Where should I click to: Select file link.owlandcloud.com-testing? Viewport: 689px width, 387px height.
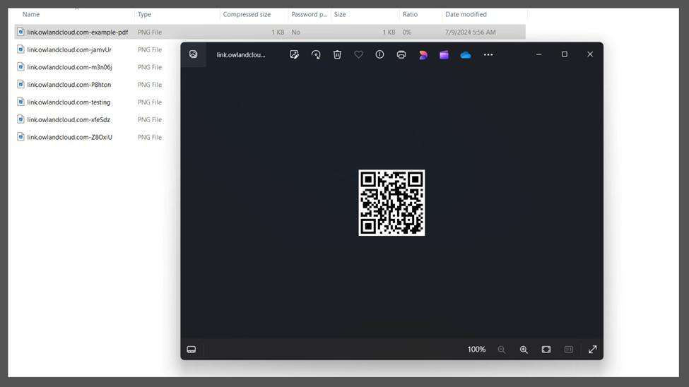click(69, 102)
